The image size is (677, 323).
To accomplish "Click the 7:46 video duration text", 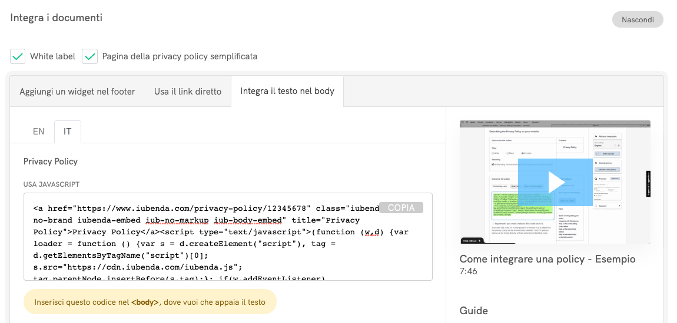I will (468, 271).
